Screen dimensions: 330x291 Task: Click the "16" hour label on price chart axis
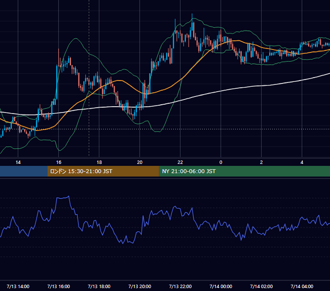click(x=59, y=162)
